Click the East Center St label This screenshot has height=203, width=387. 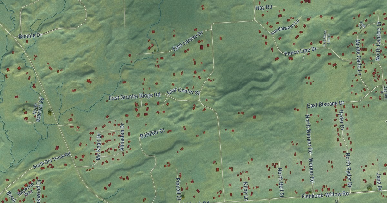[183, 91]
